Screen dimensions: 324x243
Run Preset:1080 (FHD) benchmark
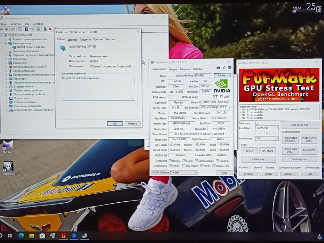pyautogui.click(x=290, y=150)
